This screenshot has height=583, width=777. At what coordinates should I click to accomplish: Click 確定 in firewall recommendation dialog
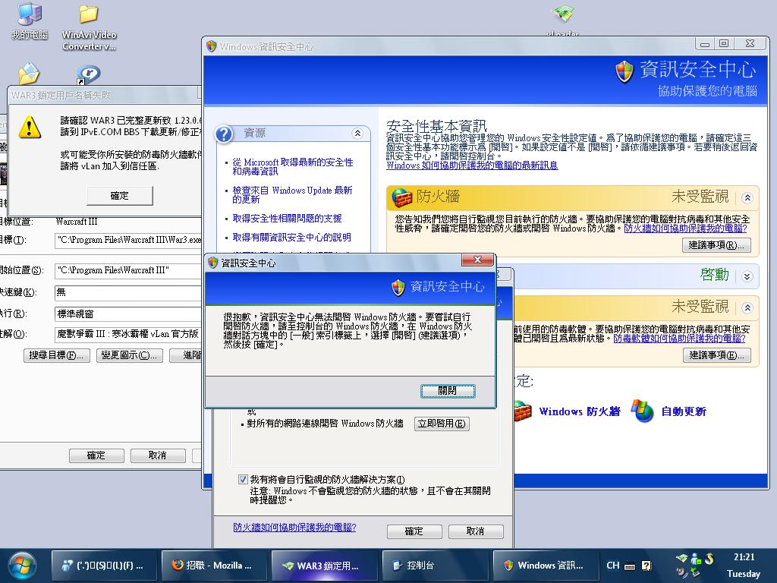point(414,531)
